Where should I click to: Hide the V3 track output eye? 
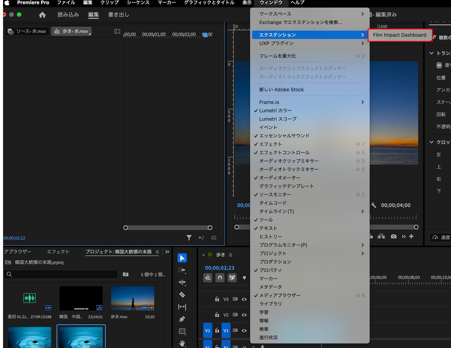click(x=244, y=299)
